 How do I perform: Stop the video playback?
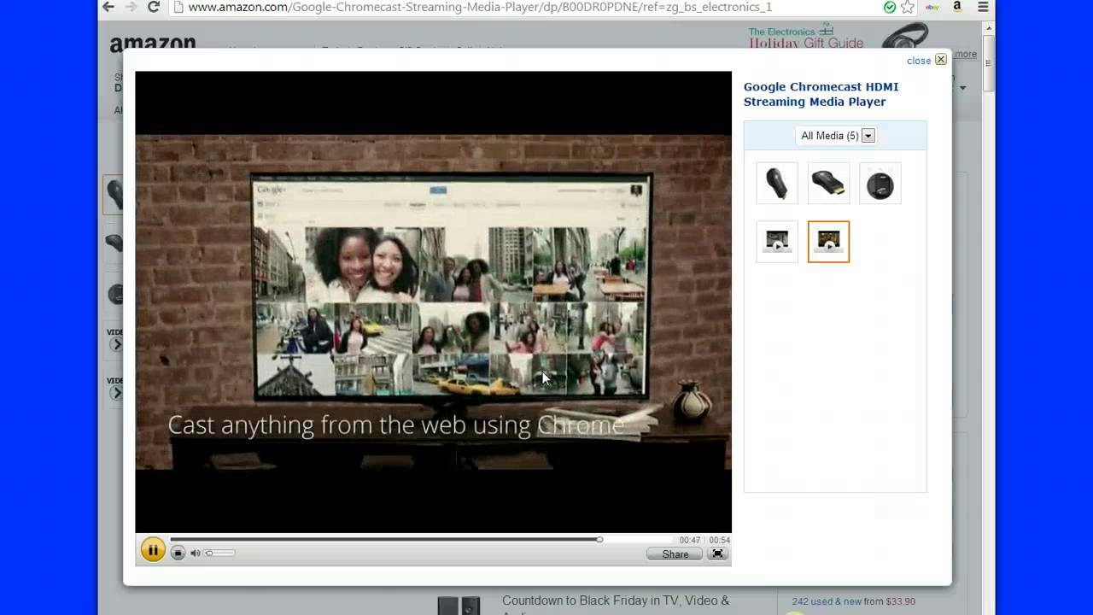[178, 553]
